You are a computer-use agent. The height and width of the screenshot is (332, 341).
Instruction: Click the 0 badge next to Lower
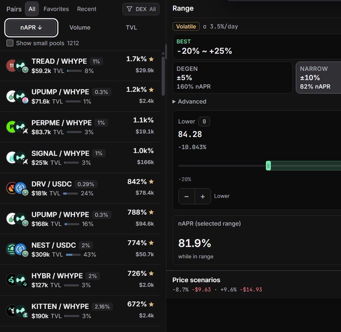[204, 122]
